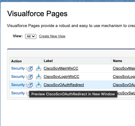Open the View dropdown set to All
This screenshot has width=135, height=126.
(x=31, y=36)
